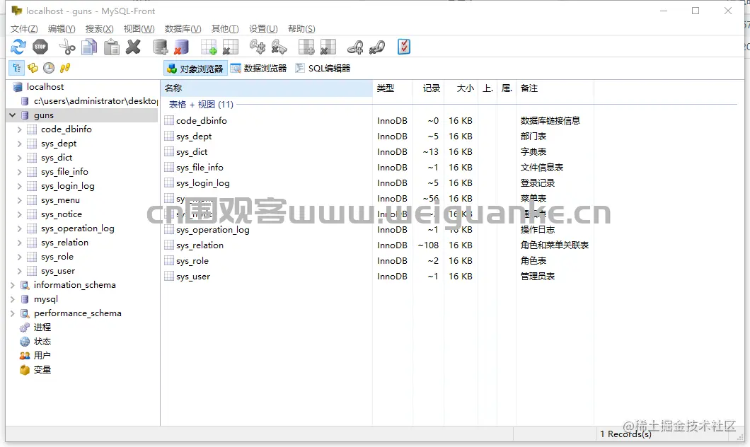Image resolution: width=750 pixels, height=447 pixels.
Task: Expand the sys_dept tree node
Action: pos(19,144)
